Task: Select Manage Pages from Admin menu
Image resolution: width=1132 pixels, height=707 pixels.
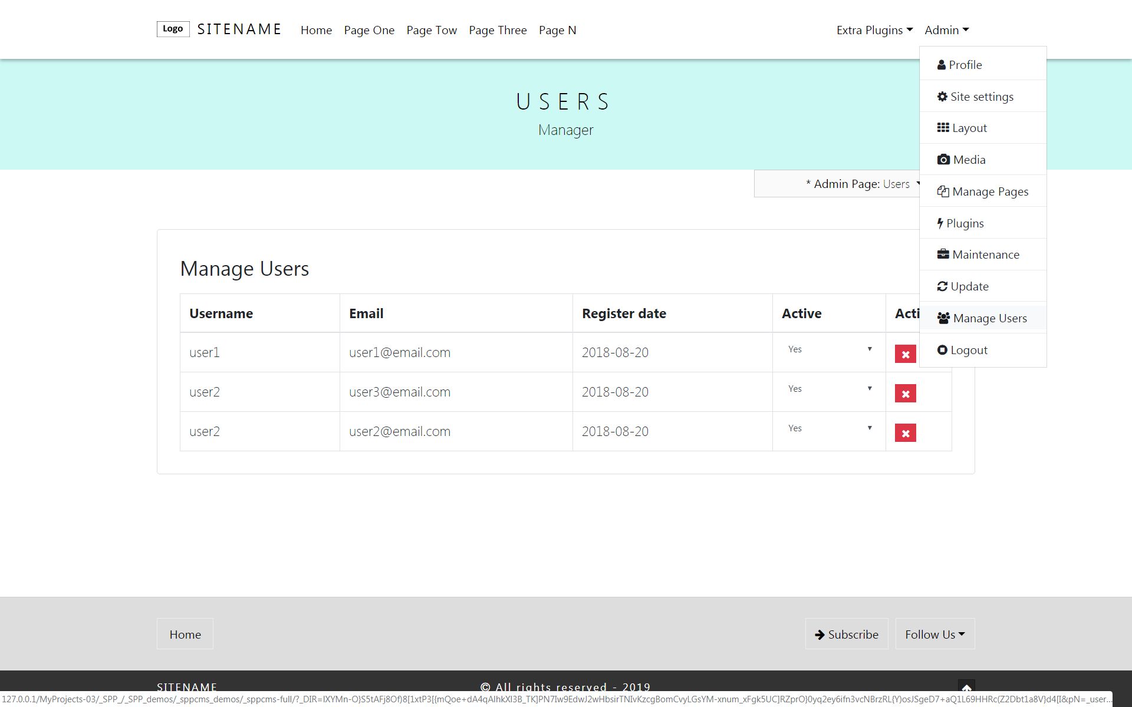Action: tap(989, 191)
